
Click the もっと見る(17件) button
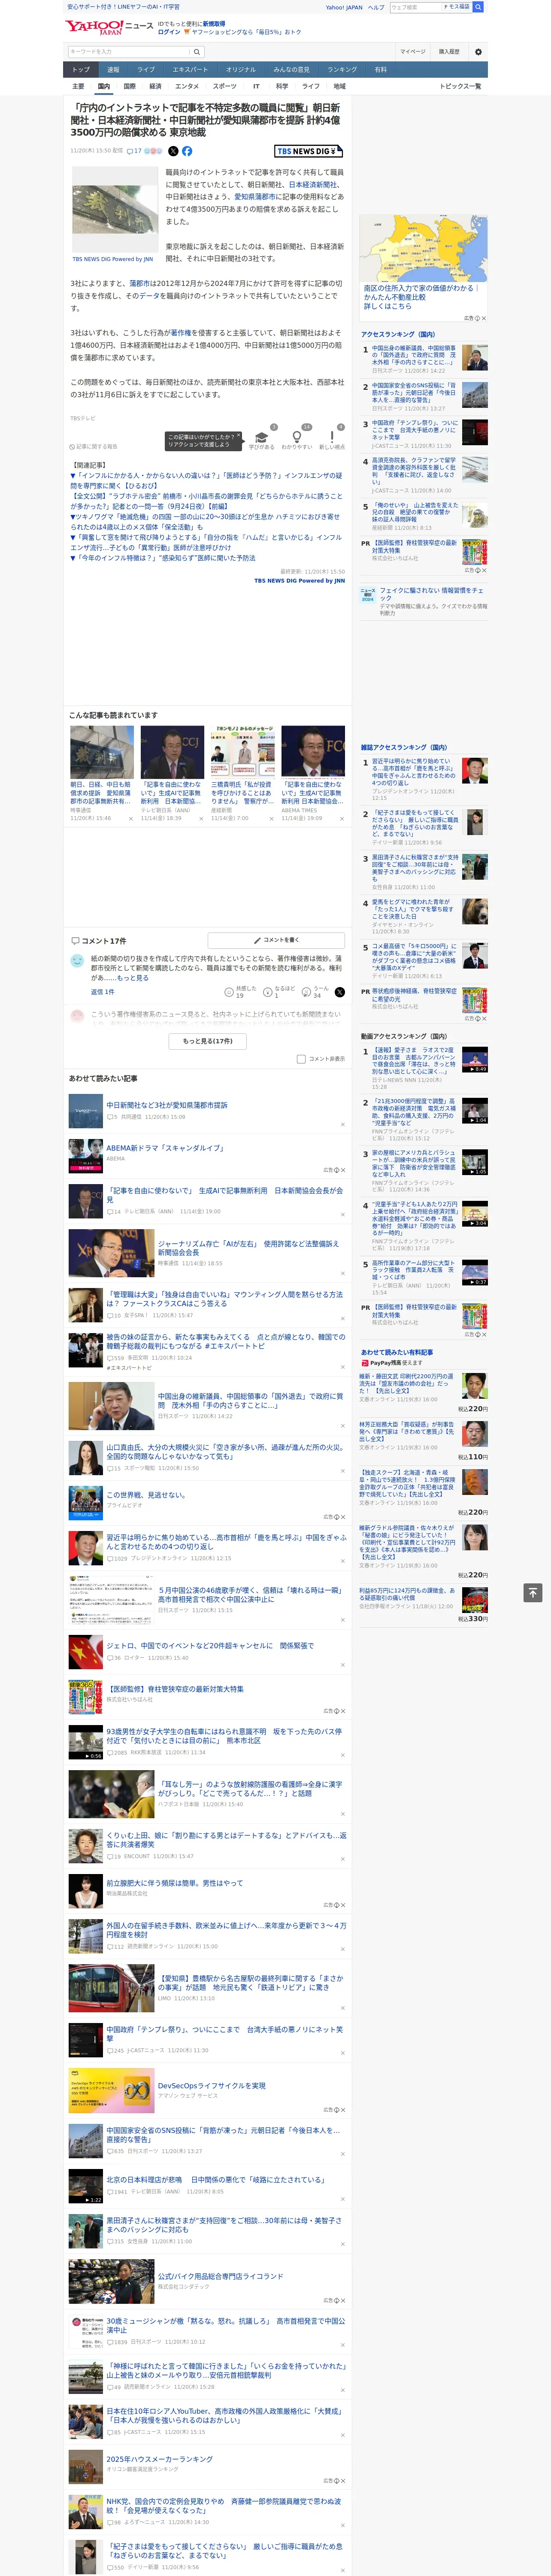point(208,1041)
